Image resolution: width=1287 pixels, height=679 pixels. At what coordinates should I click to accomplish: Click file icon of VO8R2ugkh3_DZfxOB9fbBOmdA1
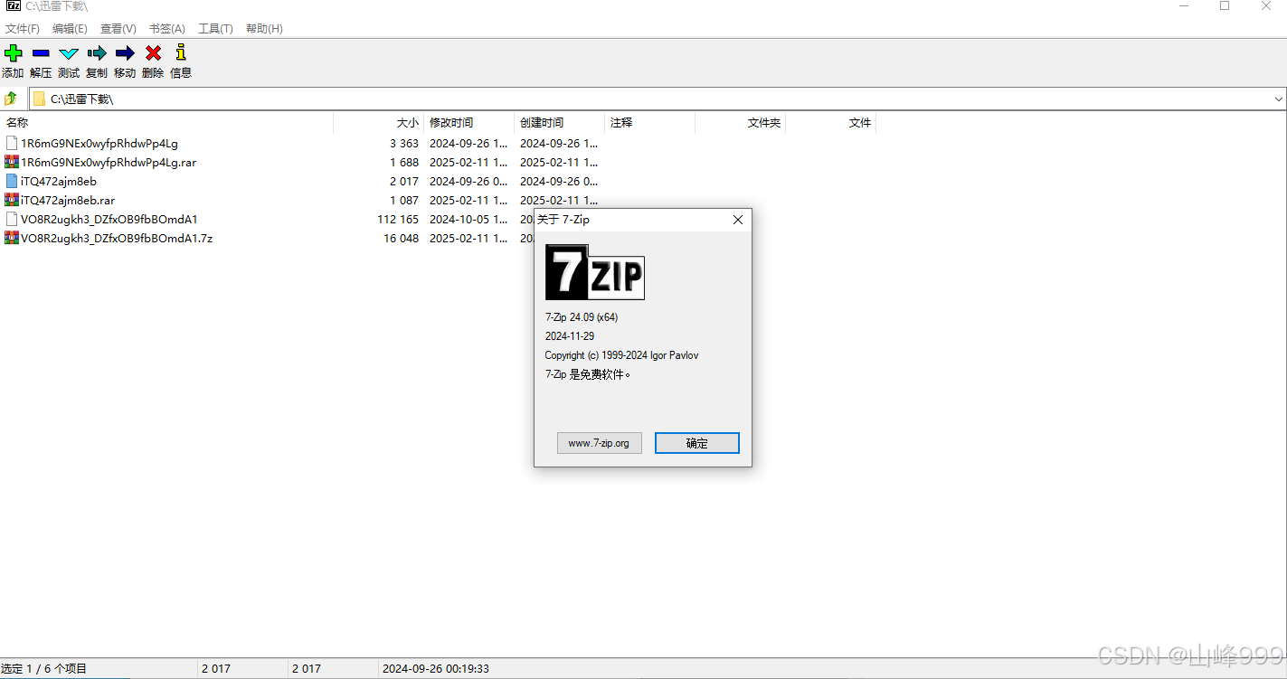12,219
